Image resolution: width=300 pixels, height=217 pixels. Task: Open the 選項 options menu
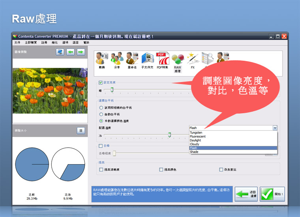[x=65, y=43]
